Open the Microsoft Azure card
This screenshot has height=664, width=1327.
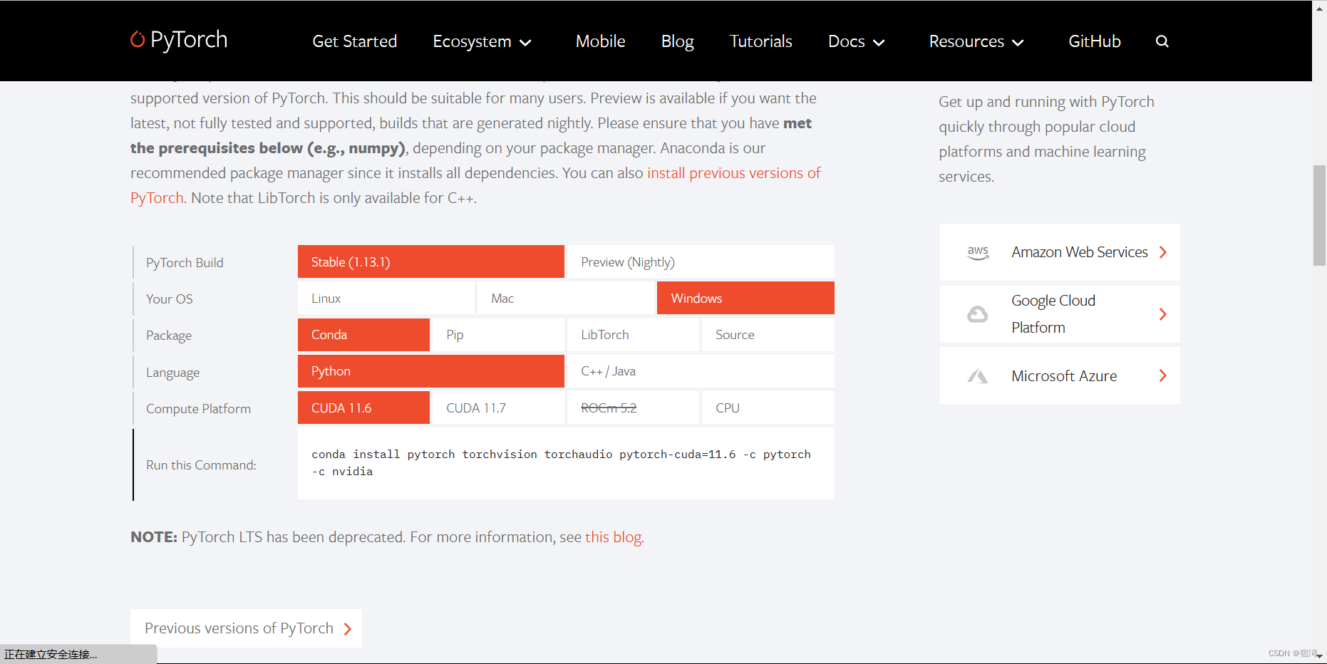(x=1060, y=375)
